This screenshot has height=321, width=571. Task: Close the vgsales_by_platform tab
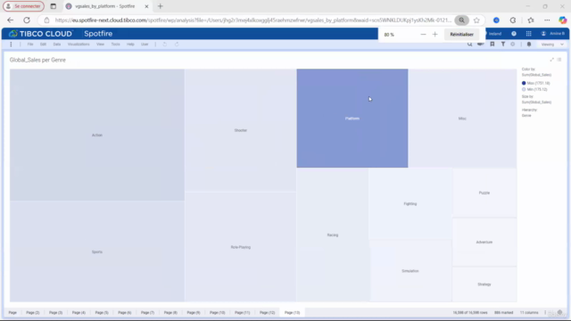point(146,6)
